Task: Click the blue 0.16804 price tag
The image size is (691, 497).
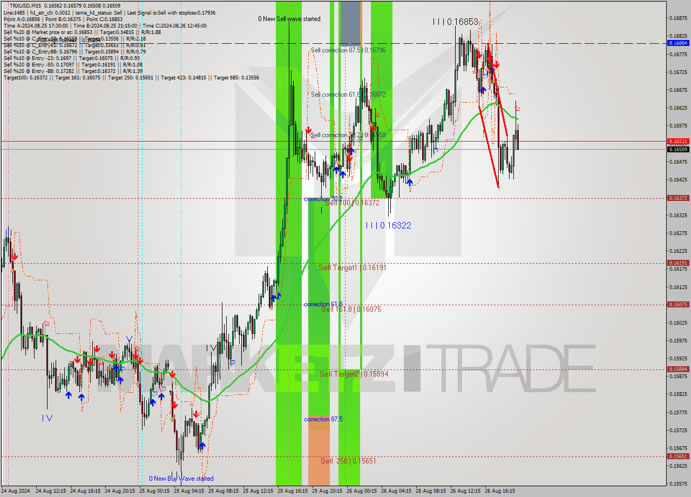Action: coord(678,43)
